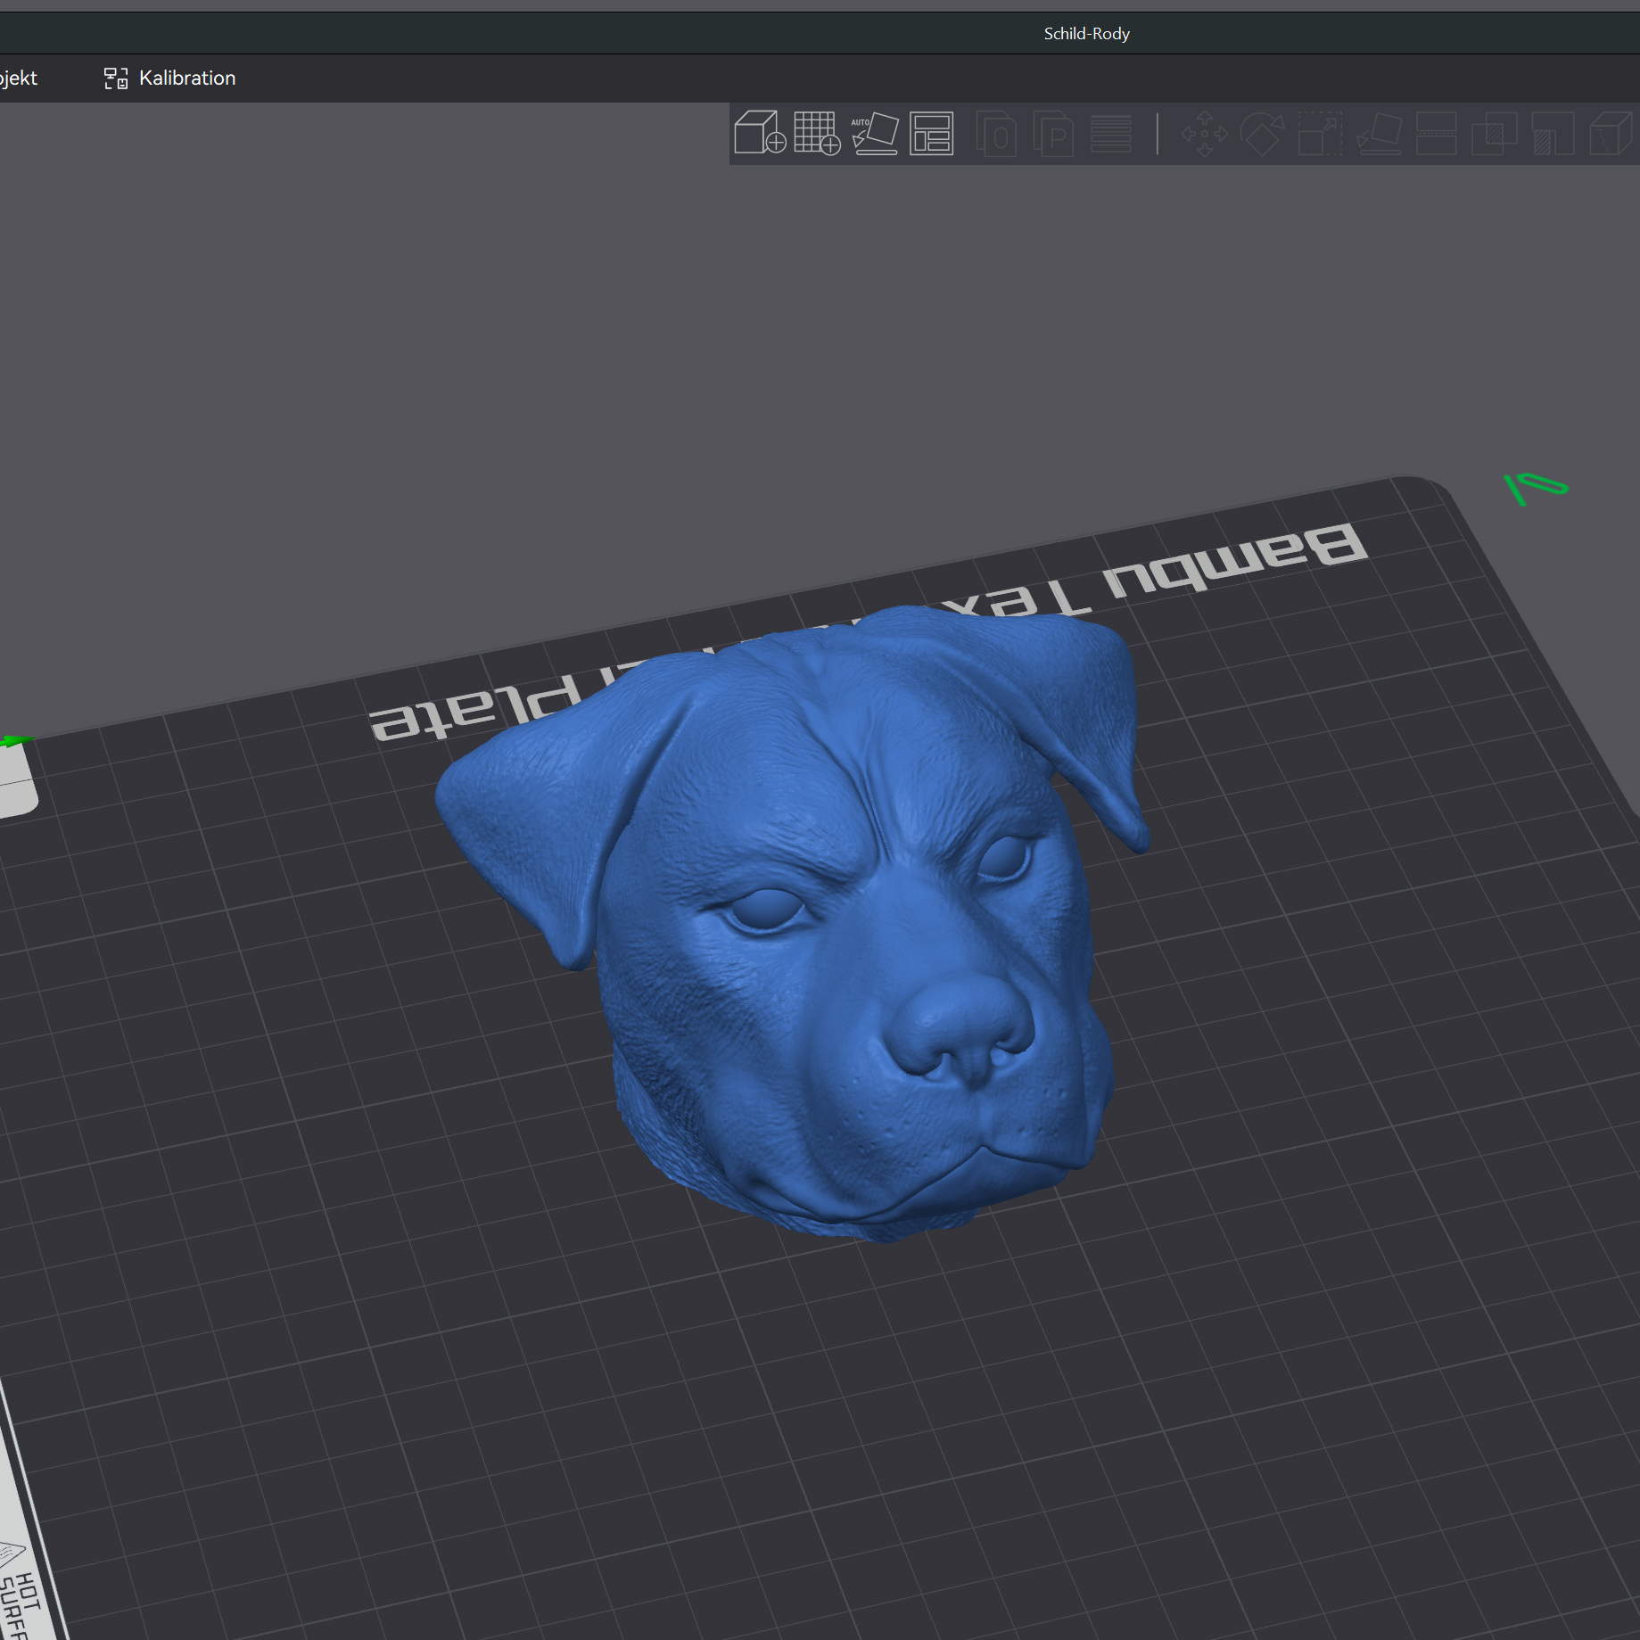Open the Mesh boolean tool
The height and width of the screenshot is (1640, 1640).
1495,134
